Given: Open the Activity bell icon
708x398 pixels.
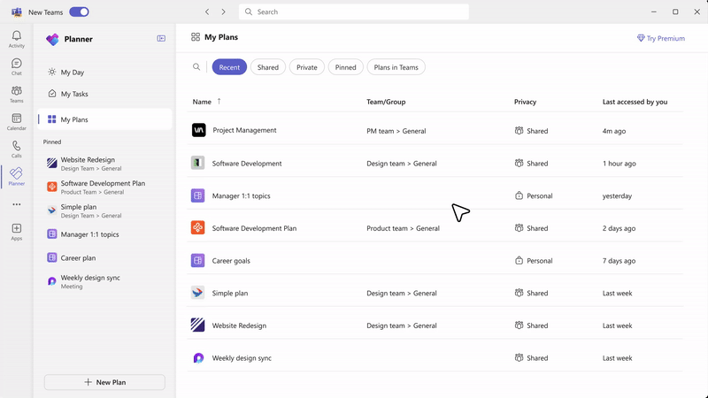Looking at the screenshot, I should click(16, 35).
